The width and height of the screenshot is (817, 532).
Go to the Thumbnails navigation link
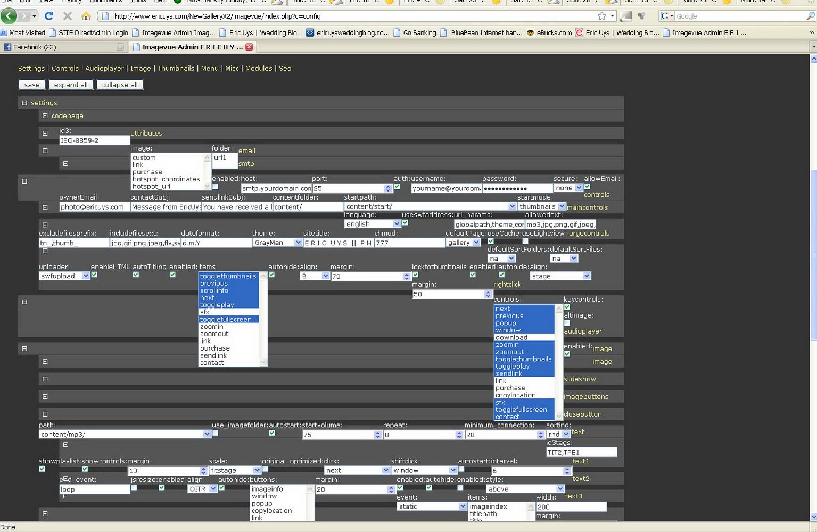(x=176, y=68)
